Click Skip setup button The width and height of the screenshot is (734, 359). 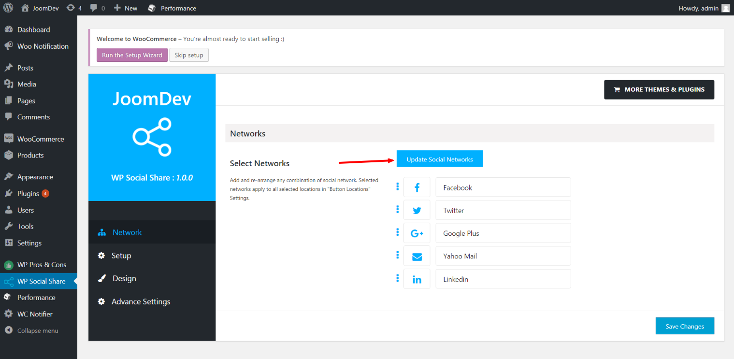pyautogui.click(x=189, y=55)
